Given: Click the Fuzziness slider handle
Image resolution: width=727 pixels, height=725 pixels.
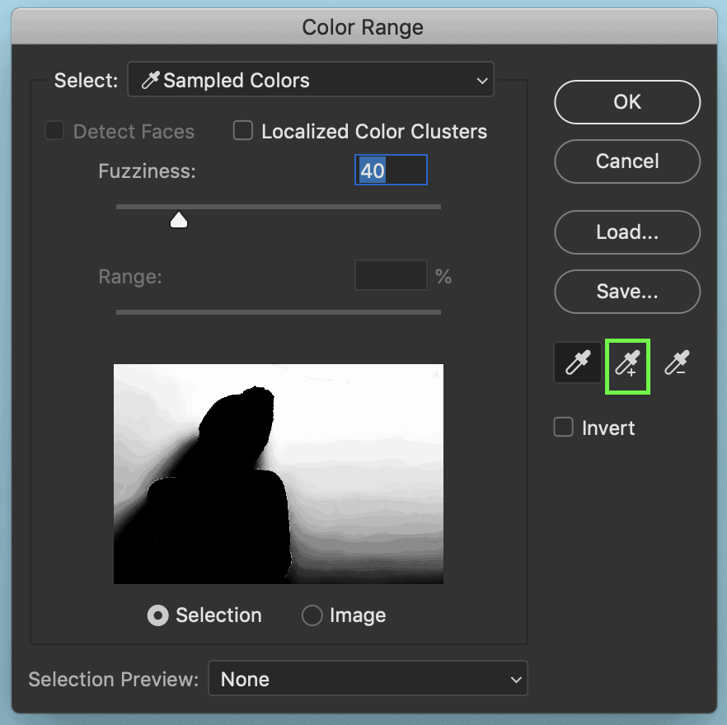Looking at the screenshot, I should click(x=179, y=220).
